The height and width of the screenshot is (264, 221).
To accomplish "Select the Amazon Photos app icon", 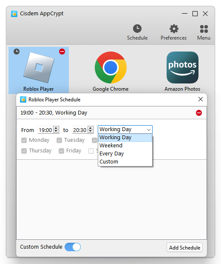I will (x=182, y=67).
